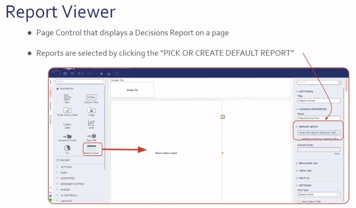
Task: Click the 'Please select a report' placeholder
Action: pos(166,153)
